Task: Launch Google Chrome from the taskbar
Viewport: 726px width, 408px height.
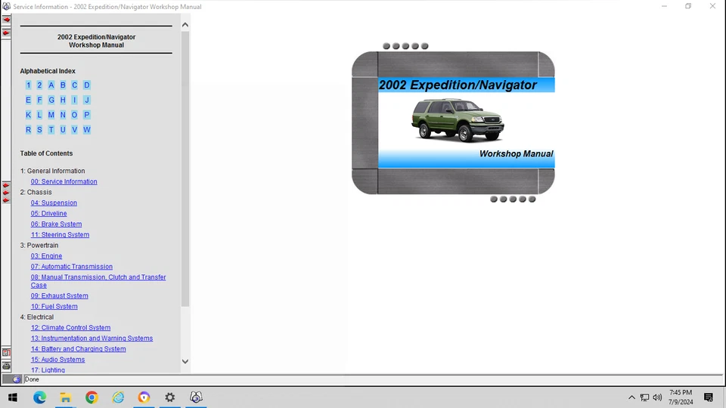Action: point(92,397)
